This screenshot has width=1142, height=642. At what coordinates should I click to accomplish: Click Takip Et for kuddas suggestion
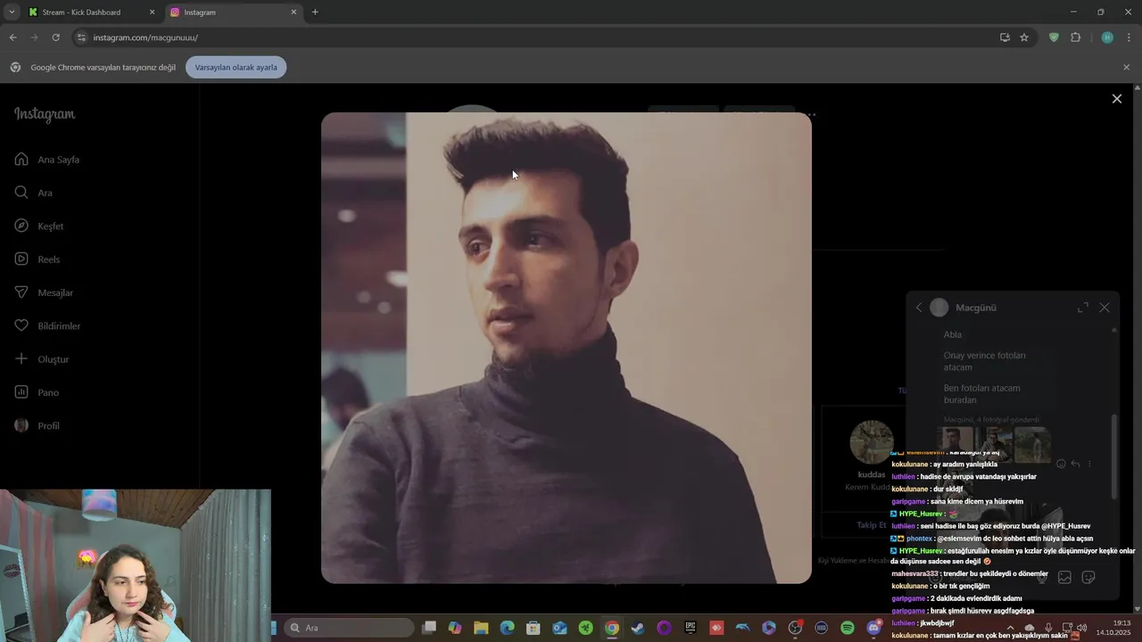point(872,525)
